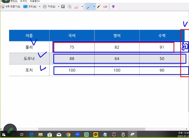Toggle the yellow Highlighter tool

99,6
